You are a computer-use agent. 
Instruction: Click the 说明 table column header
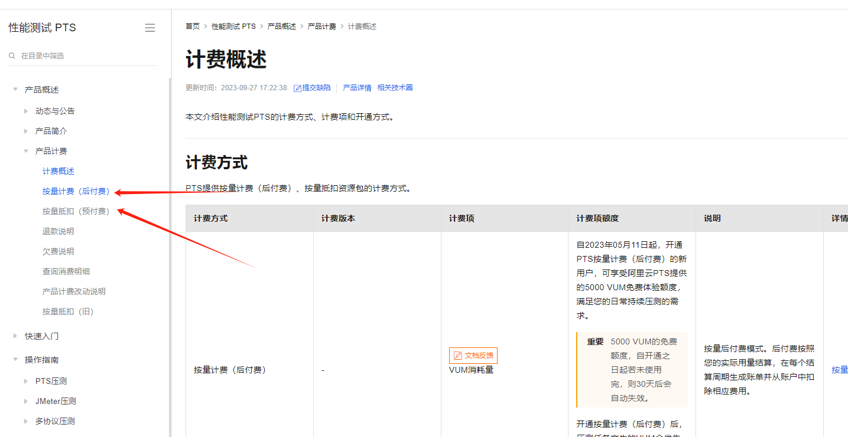713,218
